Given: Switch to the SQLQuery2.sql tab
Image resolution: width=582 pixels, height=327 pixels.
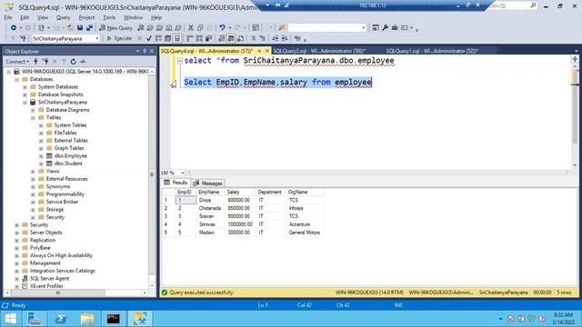Looking at the screenshot, I should [x=319, y=51].
